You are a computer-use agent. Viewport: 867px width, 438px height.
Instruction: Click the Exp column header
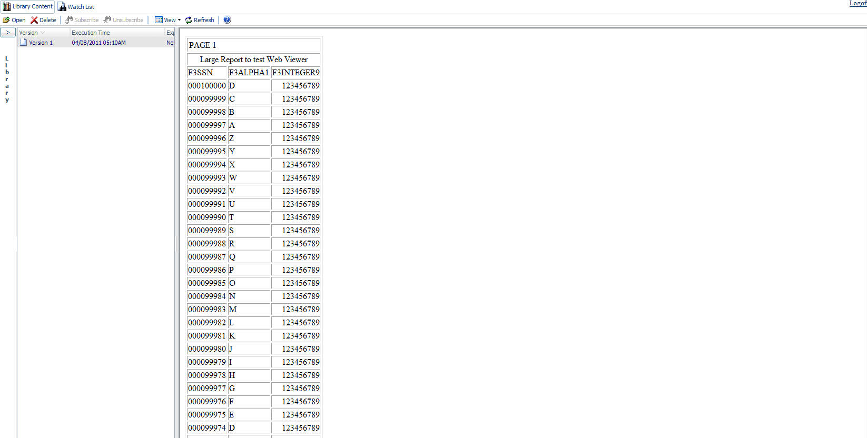pos(170,33)
